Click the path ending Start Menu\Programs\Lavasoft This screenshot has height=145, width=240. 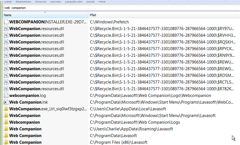[x=153, y=116]
